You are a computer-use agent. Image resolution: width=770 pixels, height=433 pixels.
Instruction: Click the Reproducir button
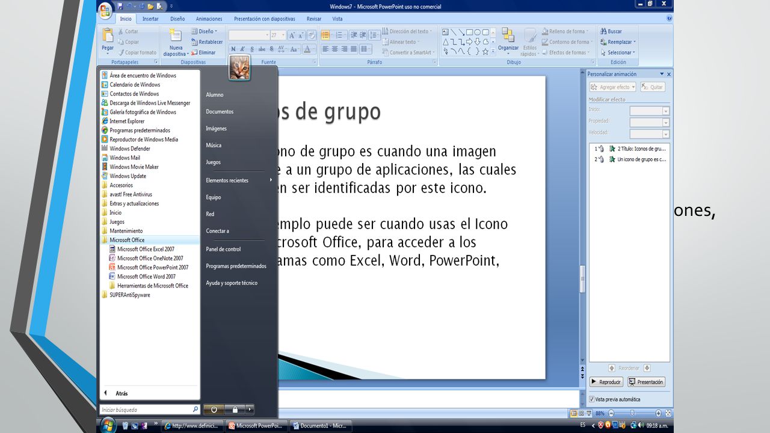(606, 382)
